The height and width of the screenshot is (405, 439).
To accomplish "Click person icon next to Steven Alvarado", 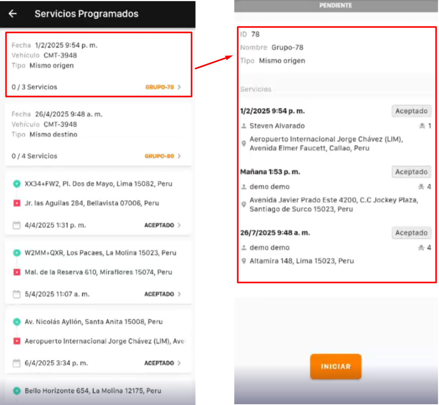I will click(x=244, y=126).
